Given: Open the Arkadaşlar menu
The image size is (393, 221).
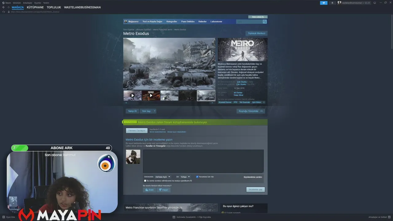Looking at the screenshot, I should pyautogui.click(x=27, y=3).
